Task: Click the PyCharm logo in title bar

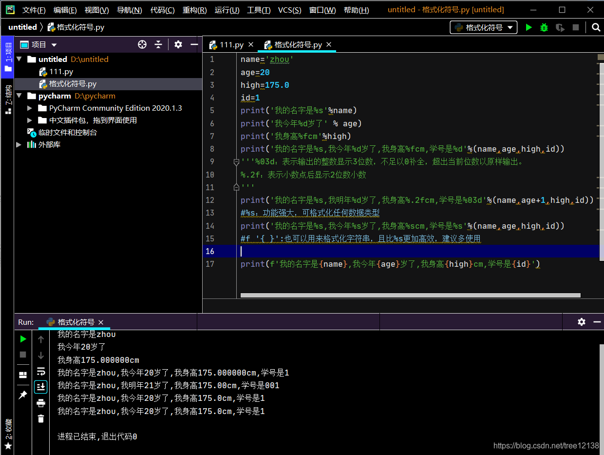Action: point(10,10)
